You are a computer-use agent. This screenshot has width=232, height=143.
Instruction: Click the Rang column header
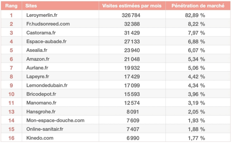pyautogui.click(x=11, y=6)
